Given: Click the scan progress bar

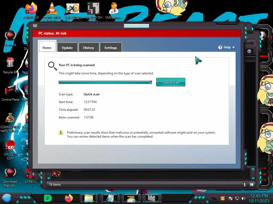Looking at the screenshot, I should (105, 82).
